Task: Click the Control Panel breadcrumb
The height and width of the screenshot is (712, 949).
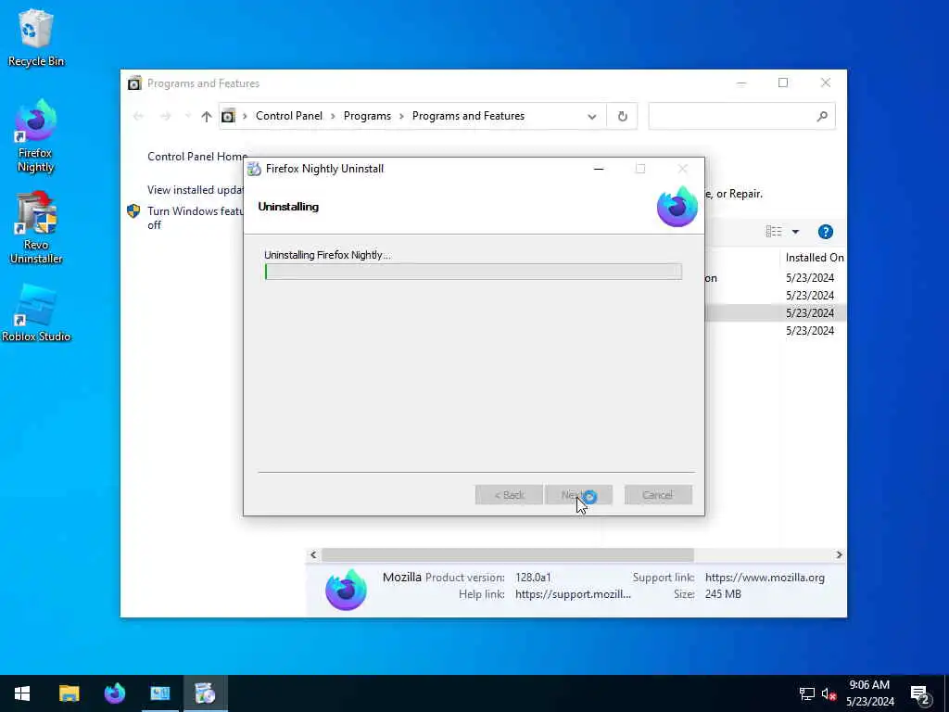Action: [289, 116]
